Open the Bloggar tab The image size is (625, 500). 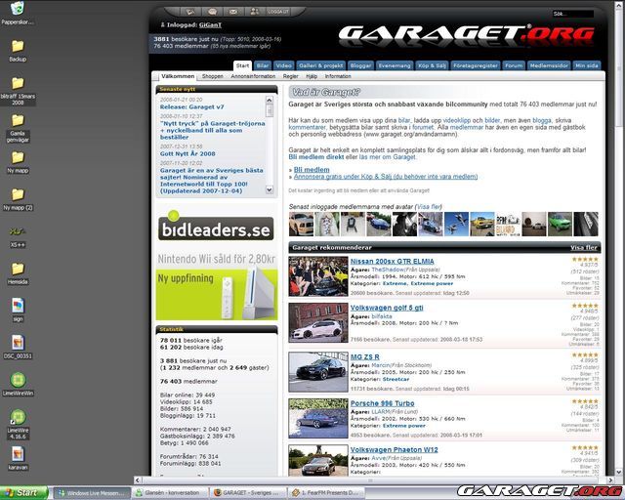(x=360, y=65)
